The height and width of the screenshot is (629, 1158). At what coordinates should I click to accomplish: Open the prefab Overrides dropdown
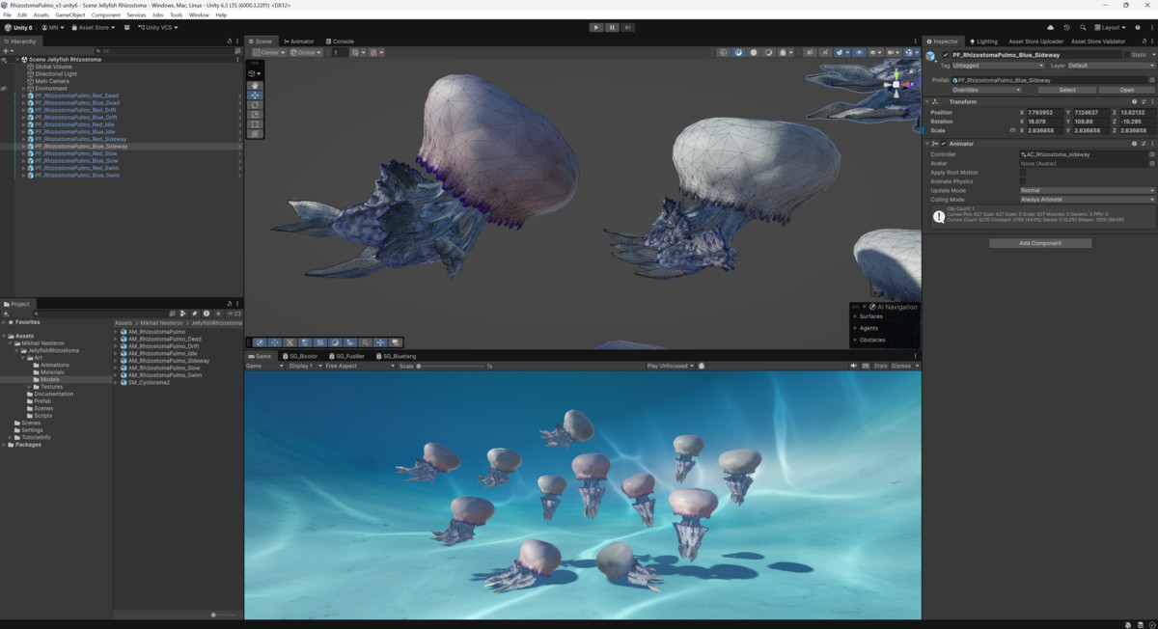click(986, 90)
